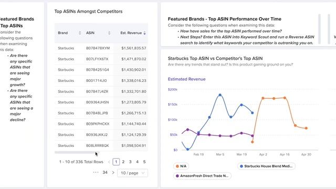Image resolution: width=336 pixels, height=189 pixels.
Task: Select ASIN B07B4251G4 cell
Action: [x=98, y=70]
